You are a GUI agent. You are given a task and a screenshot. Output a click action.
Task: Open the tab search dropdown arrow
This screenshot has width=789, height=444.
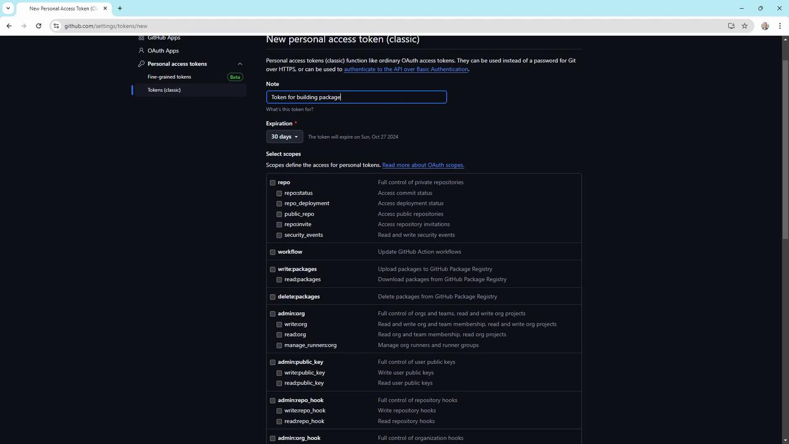point(8,9)
